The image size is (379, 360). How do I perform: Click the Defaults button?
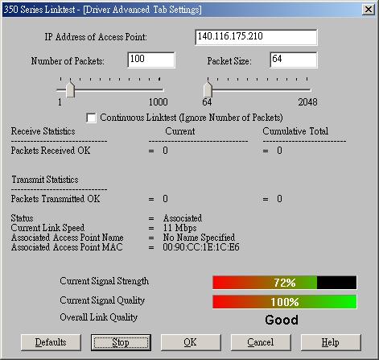point(51,342)
